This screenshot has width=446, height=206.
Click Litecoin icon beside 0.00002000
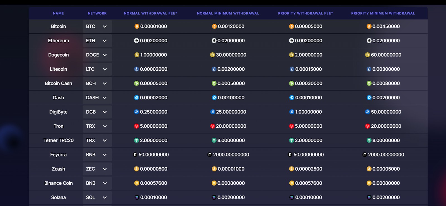coord(137,69)
